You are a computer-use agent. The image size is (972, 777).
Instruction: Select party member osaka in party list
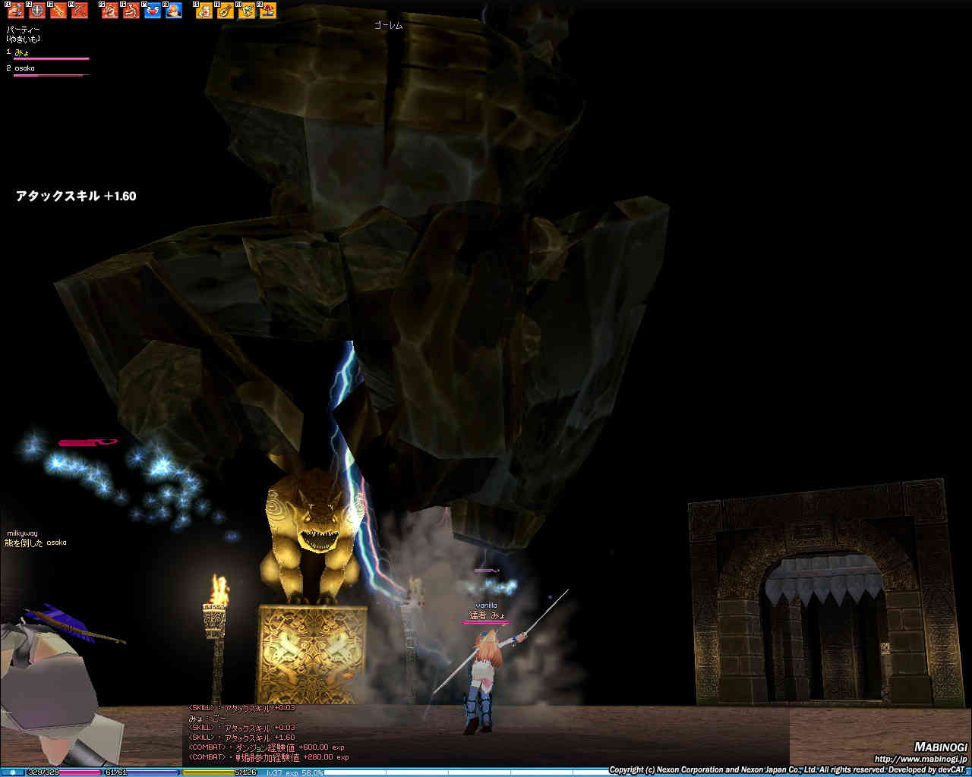(x=24, y=68)
